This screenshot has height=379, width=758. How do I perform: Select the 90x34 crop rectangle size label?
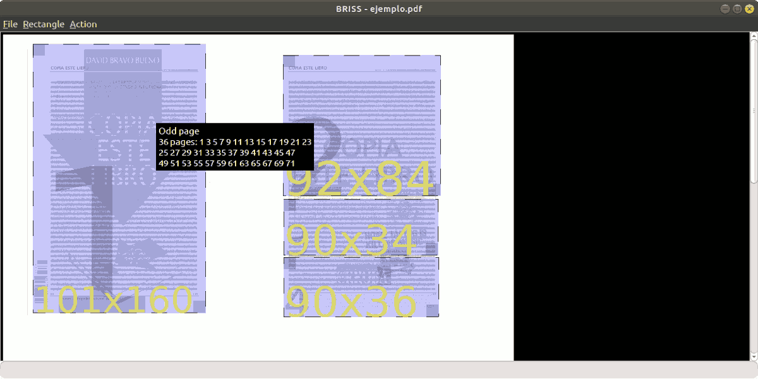(x=351, y=241)
